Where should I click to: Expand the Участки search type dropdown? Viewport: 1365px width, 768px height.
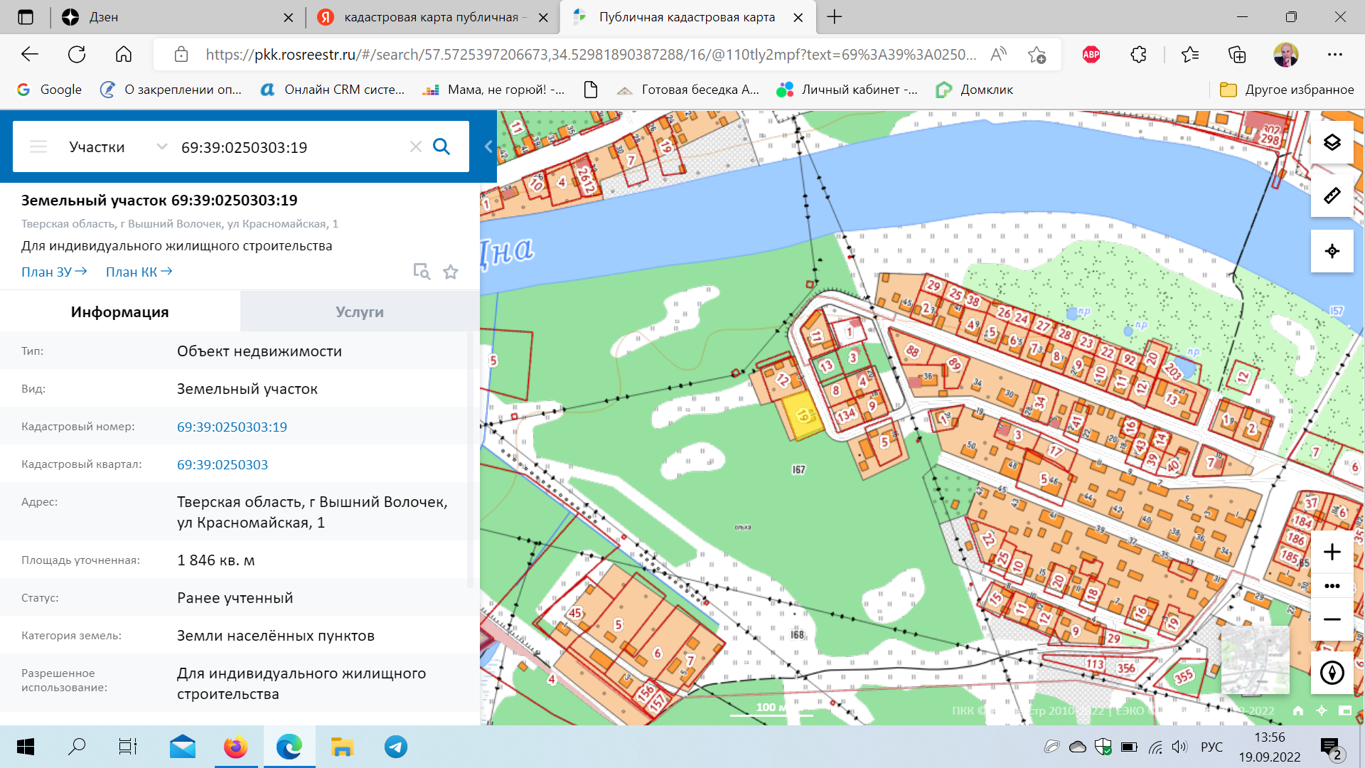pyautogui.click(x=161, y=146)
